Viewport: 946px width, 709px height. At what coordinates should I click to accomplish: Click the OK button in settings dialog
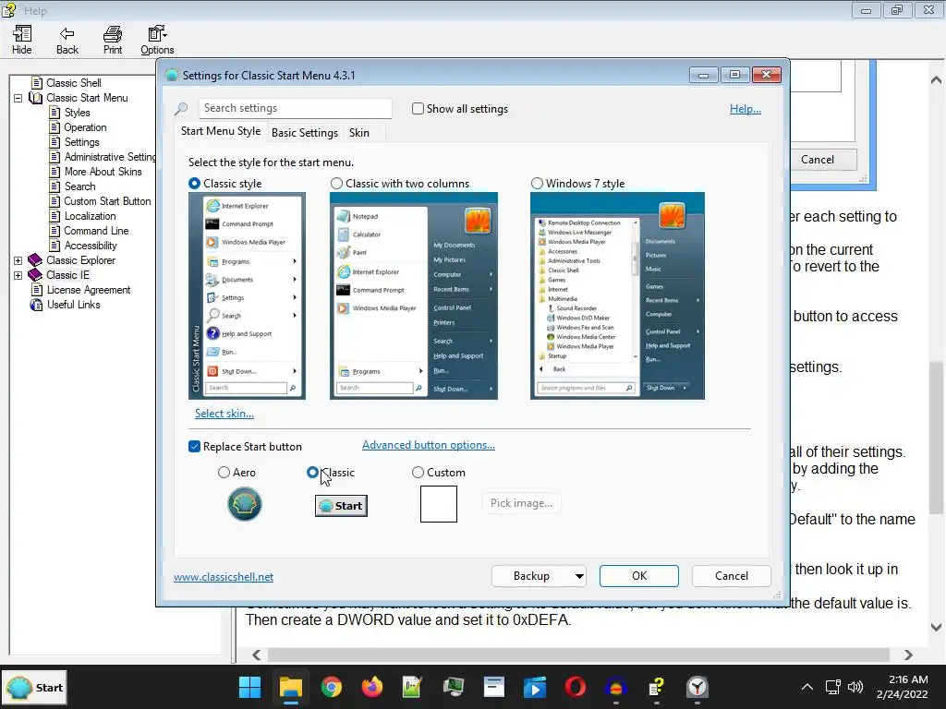coord(639,576)
